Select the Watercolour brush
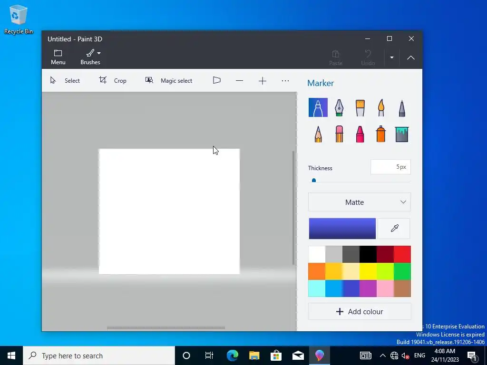Image resolution: width=487 pixels, height=365 pixels. click(381, 108)
